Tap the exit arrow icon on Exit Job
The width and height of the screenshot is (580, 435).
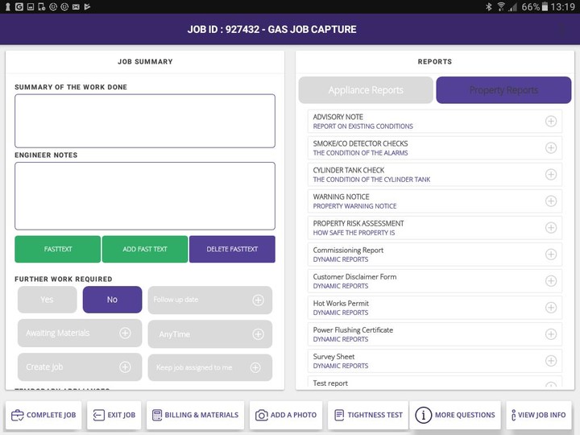click(x=98, y=416)
